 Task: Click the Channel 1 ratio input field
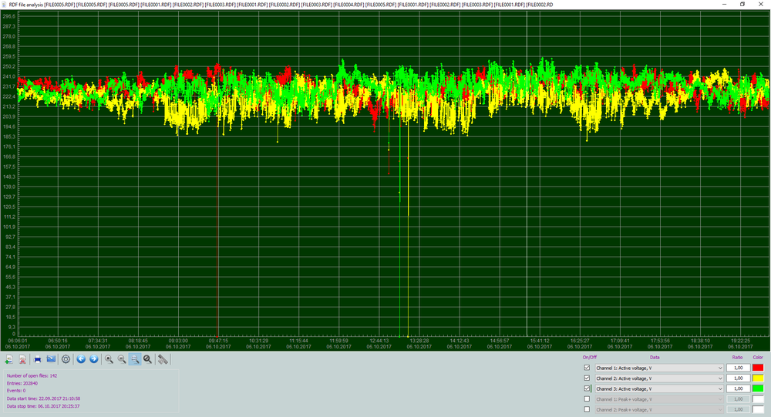coord(736,368)
